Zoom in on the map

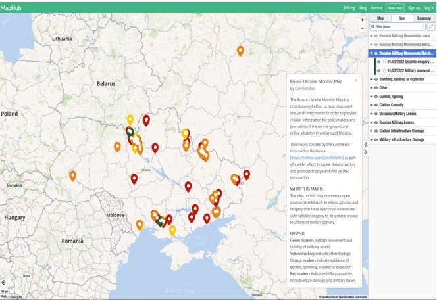[x=363, y=20]
